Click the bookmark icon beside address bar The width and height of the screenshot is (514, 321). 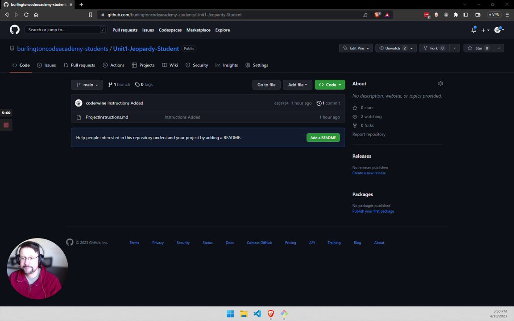[x=91, y=15]
